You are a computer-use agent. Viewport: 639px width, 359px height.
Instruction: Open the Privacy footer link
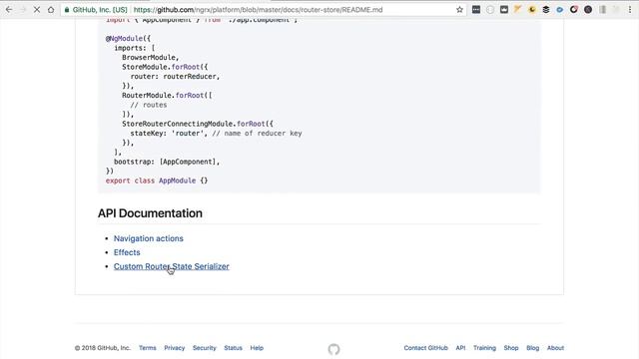[175, 348]
